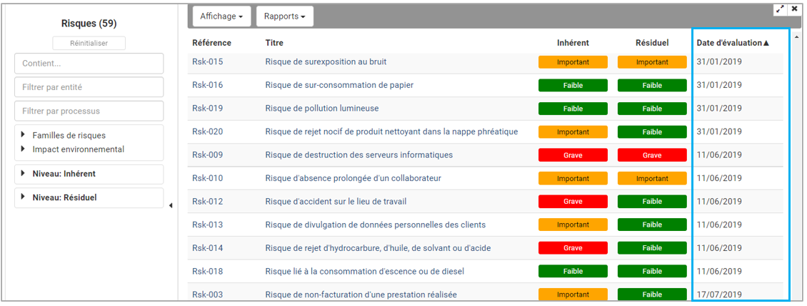Expand the Familles de risques tree
Screen dimensions: 807x306
click(x=23, y=135)
